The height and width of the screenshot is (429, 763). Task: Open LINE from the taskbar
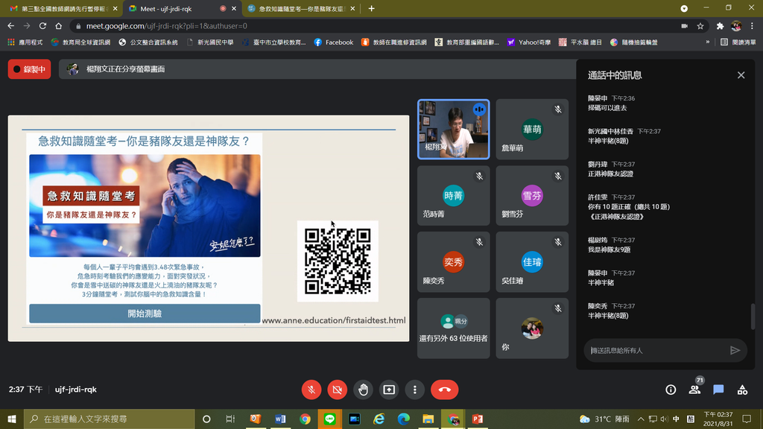(x=329, y=419)
